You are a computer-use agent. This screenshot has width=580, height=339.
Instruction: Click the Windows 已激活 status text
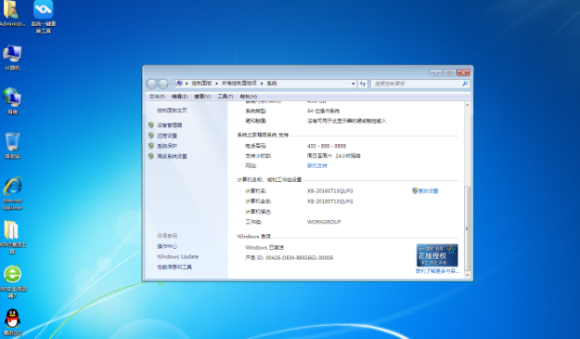point(264,247)
